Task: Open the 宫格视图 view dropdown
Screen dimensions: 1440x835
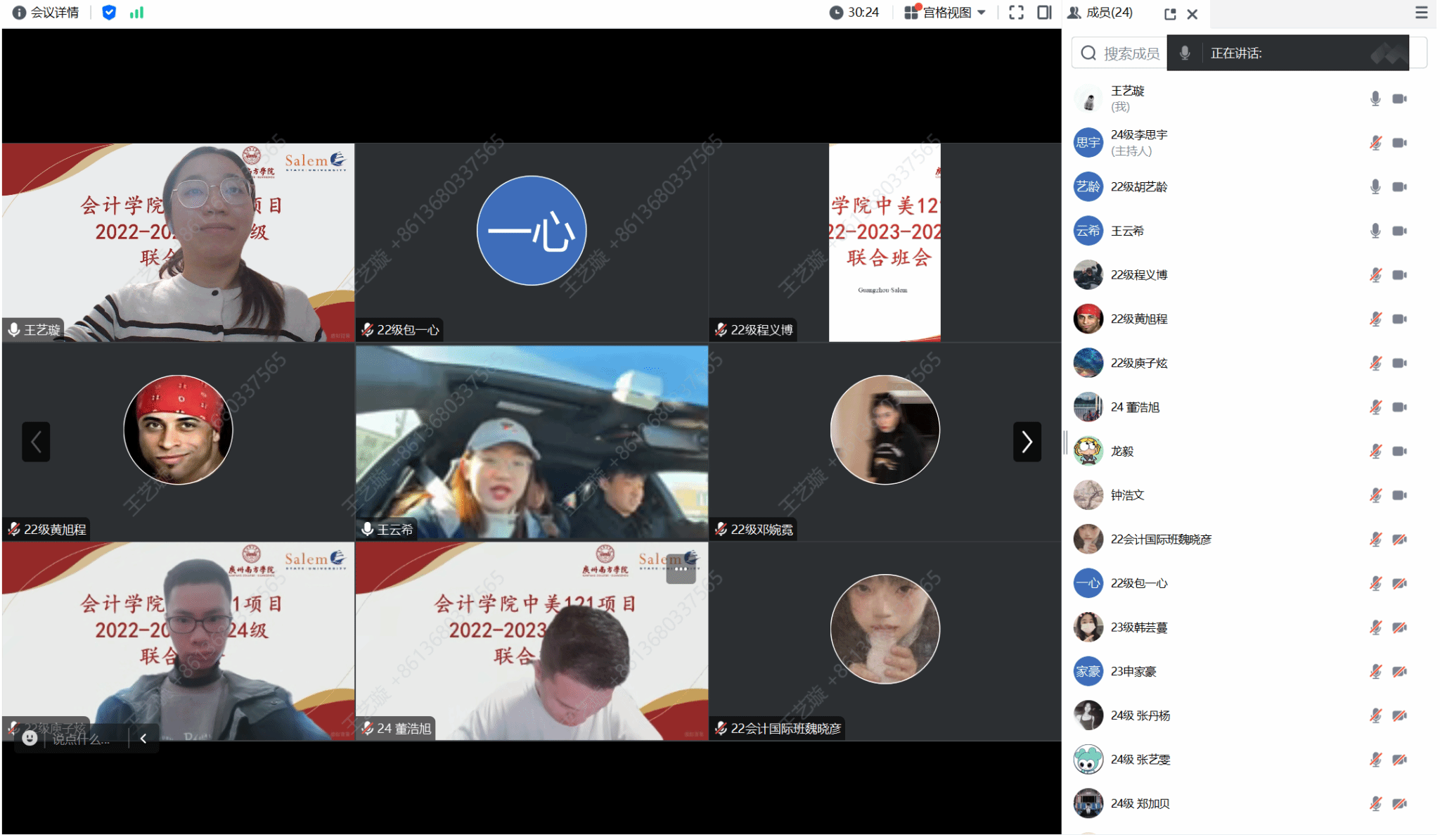Action: coord(946,13)
